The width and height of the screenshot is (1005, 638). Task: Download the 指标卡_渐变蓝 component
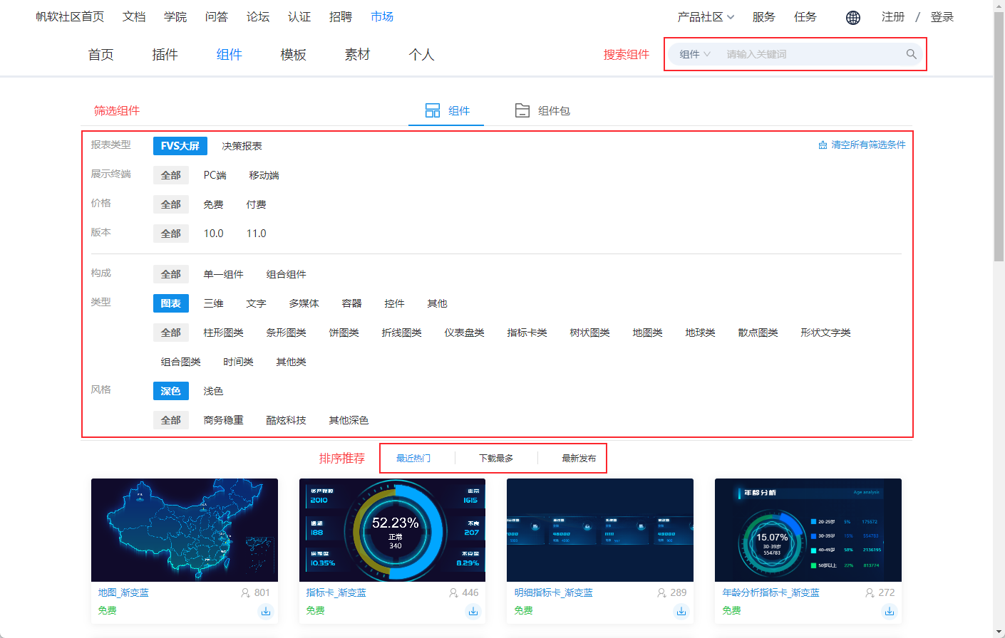click(x=473, y=611)
